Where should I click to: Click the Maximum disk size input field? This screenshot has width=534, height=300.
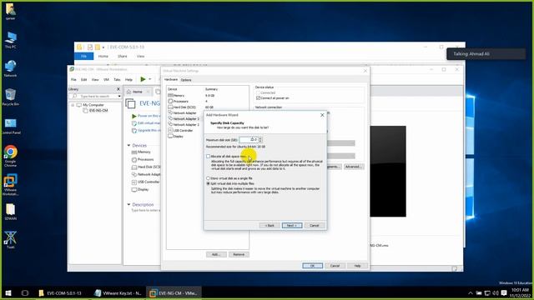pos(249,140)
